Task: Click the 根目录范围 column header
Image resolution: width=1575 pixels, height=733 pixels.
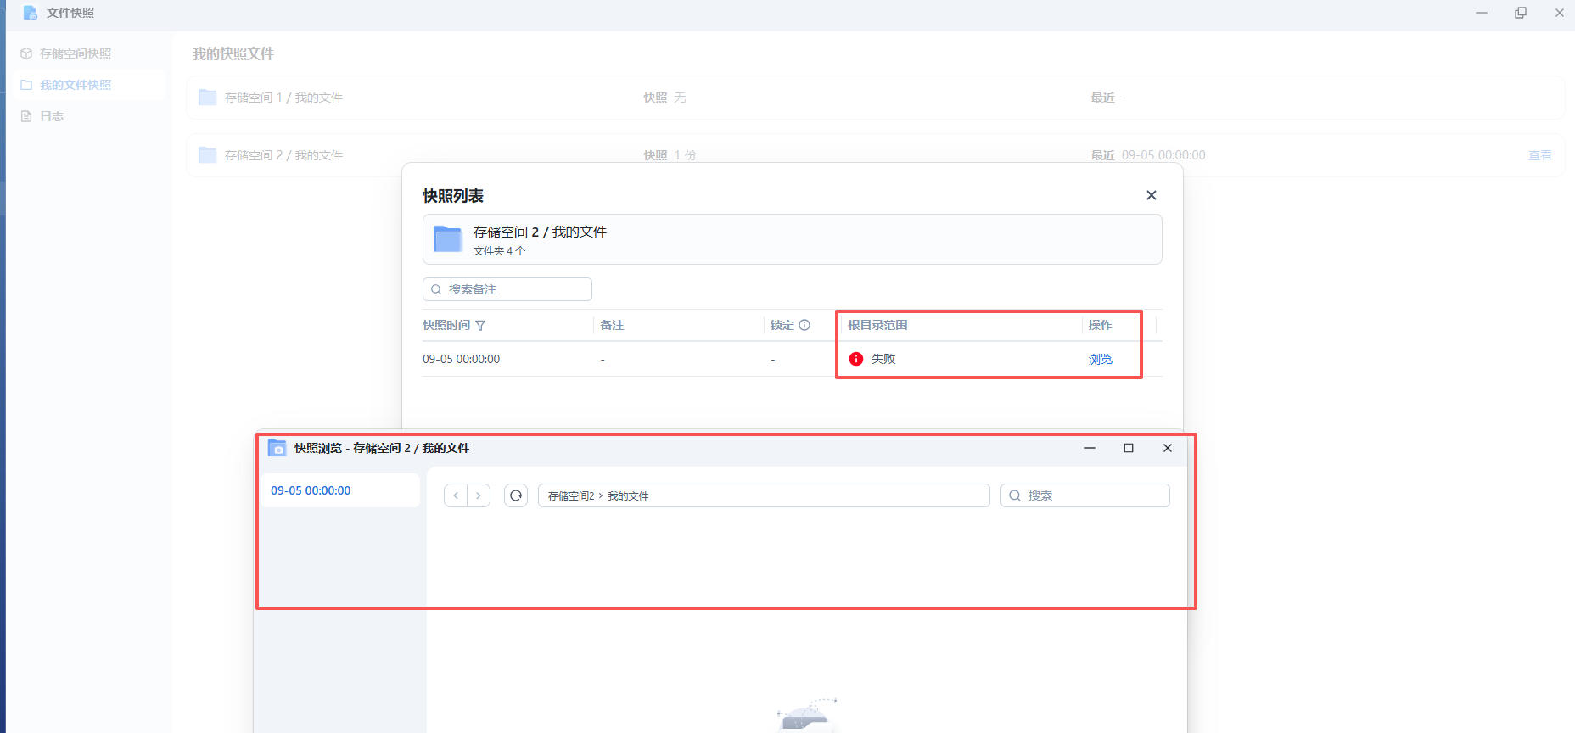Action: (877, 325)
